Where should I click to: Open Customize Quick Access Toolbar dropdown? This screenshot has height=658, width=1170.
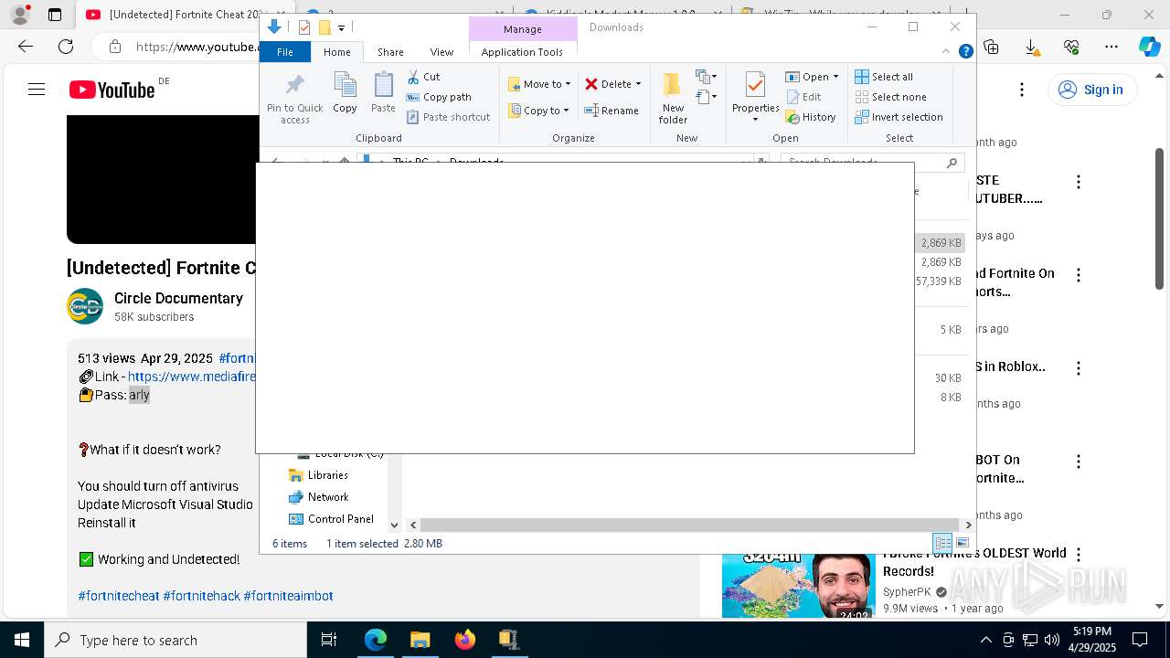coord(342,27)
